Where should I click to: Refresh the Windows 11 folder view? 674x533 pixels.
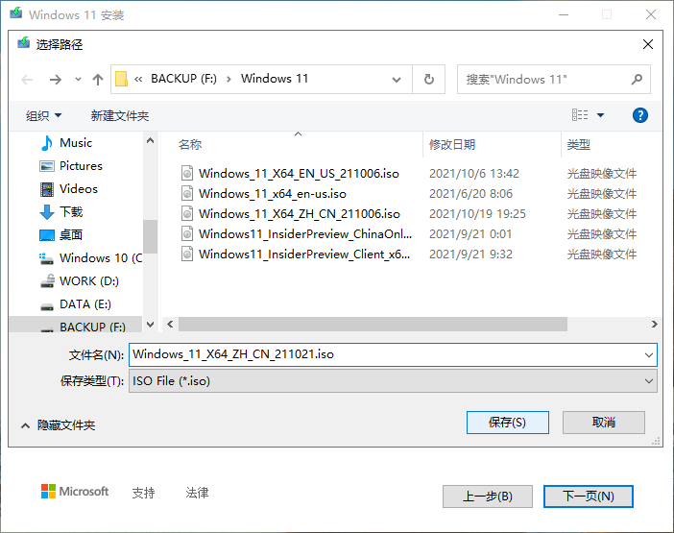[x=428, y=80]
